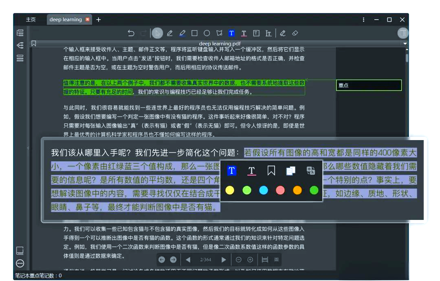440x281 pixels.
Task: Toggle text highlight mode in the toolbar
Action: (231, 33)
